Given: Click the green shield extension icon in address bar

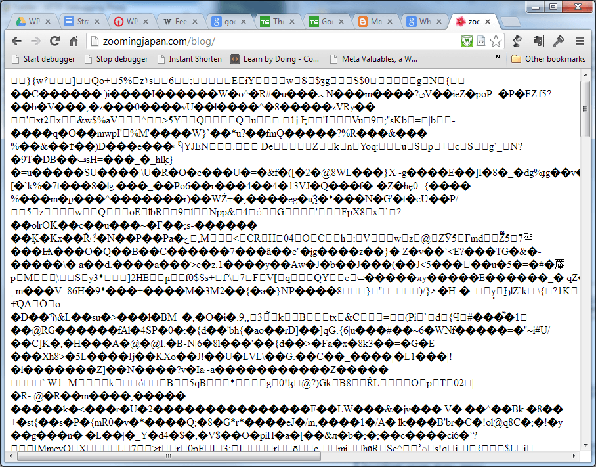Looking at the screenshot, I should 466,41.
